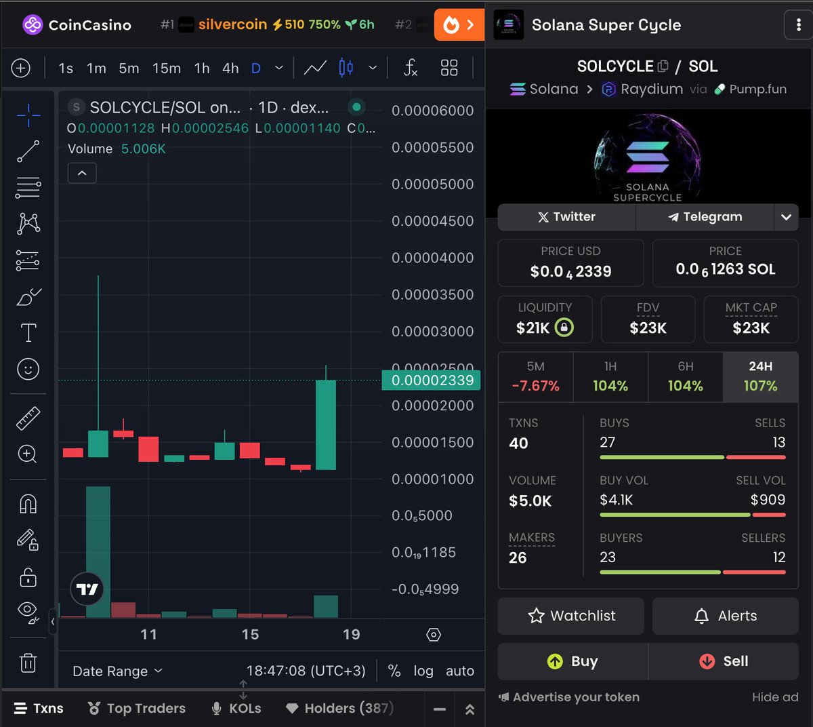
Task: Select the 5M stats period tab
Action: click(535, 376)
